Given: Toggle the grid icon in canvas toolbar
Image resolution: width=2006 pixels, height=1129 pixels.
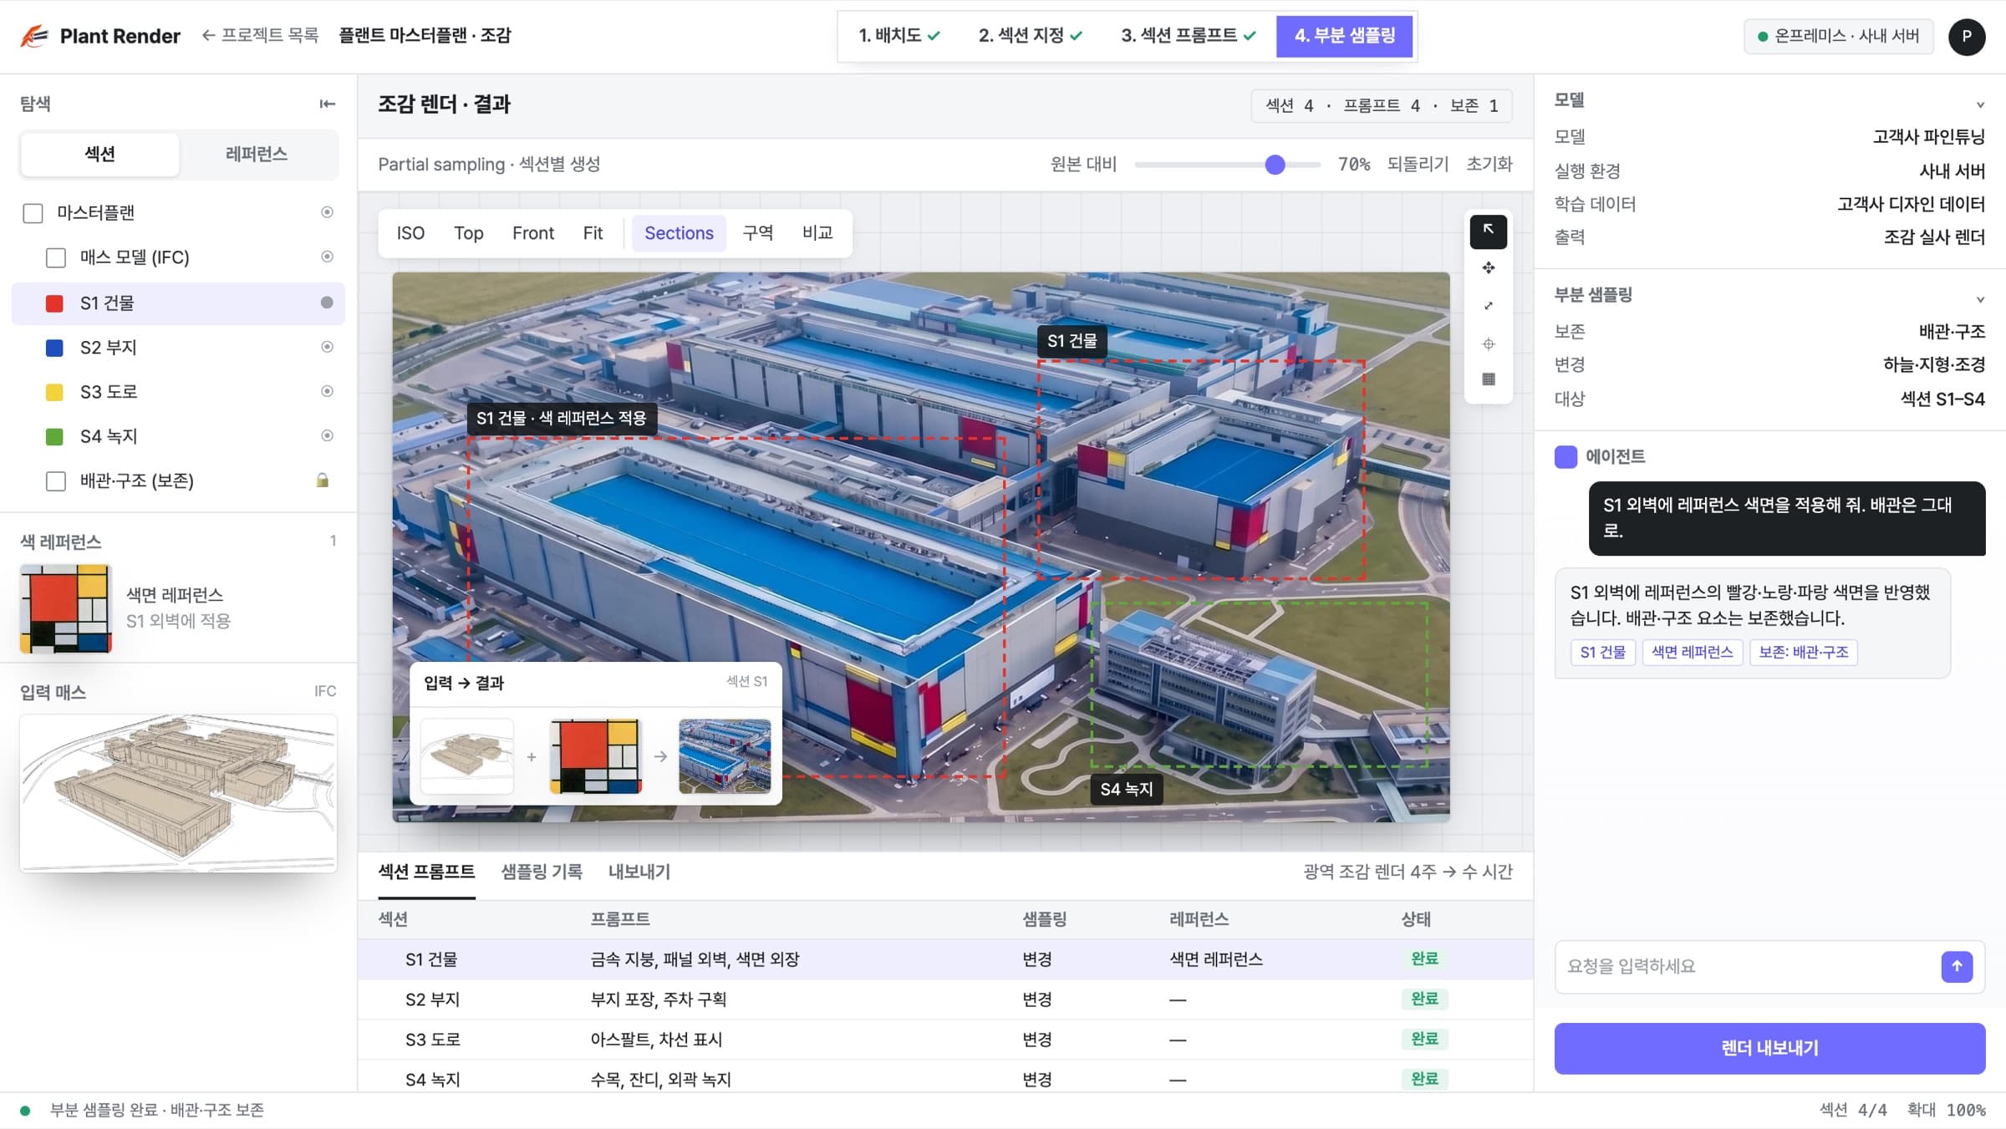Looking at the screenshot, I should (1489, 379).
